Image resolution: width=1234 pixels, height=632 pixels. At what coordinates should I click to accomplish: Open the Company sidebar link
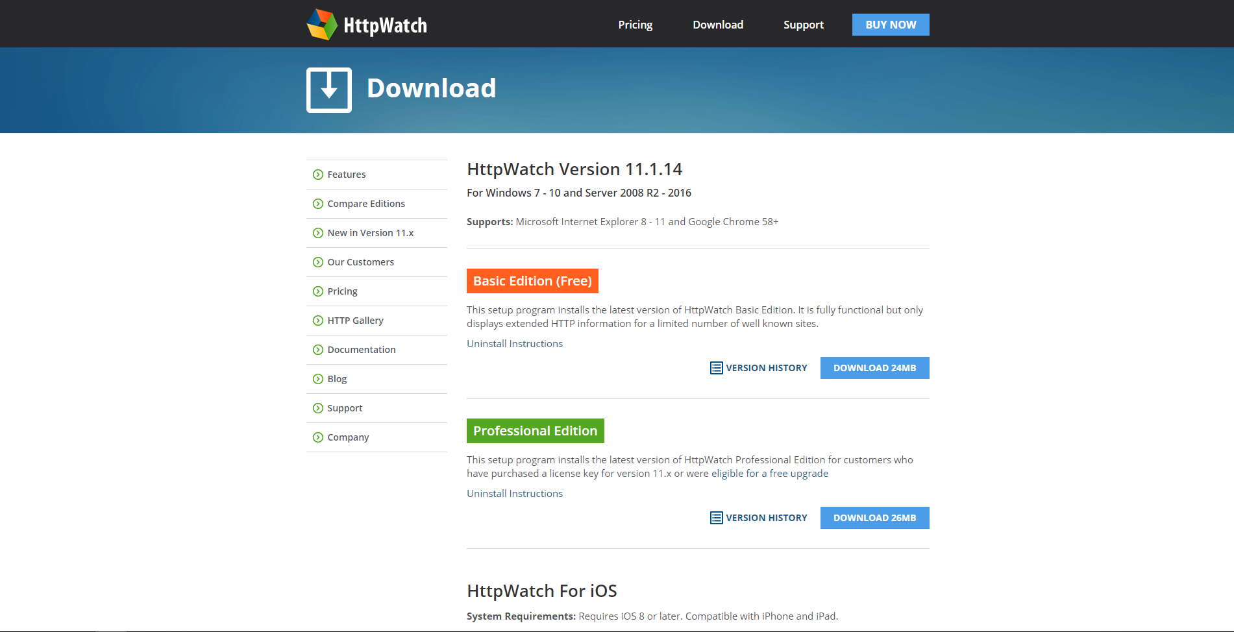pyautogui.click(x=348, y=437)
